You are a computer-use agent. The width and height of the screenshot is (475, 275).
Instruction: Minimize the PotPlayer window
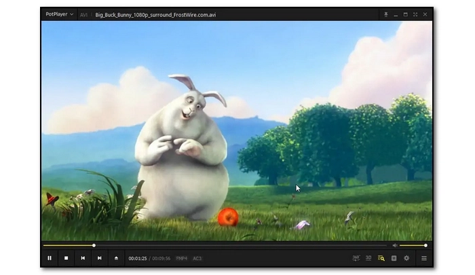coord(396,14)
